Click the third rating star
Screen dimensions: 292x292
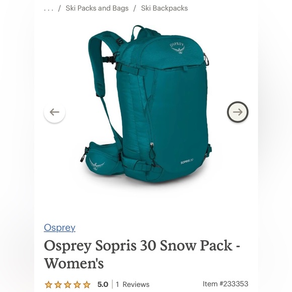pos(67,284)
